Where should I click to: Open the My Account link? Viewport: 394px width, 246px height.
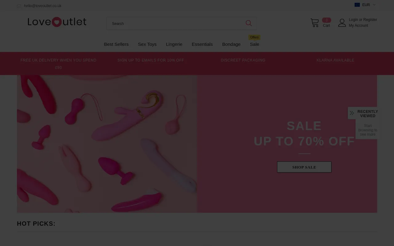(358, 26)
